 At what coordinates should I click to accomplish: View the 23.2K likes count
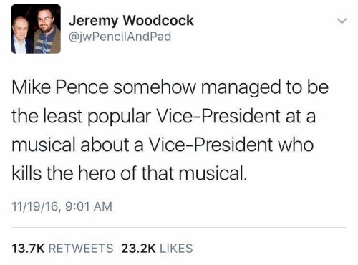(138, 249)
